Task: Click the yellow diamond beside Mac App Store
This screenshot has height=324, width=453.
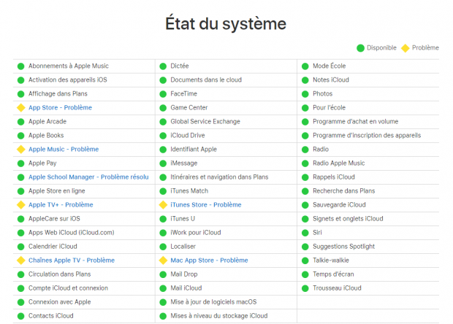Action: click(163, 261)
